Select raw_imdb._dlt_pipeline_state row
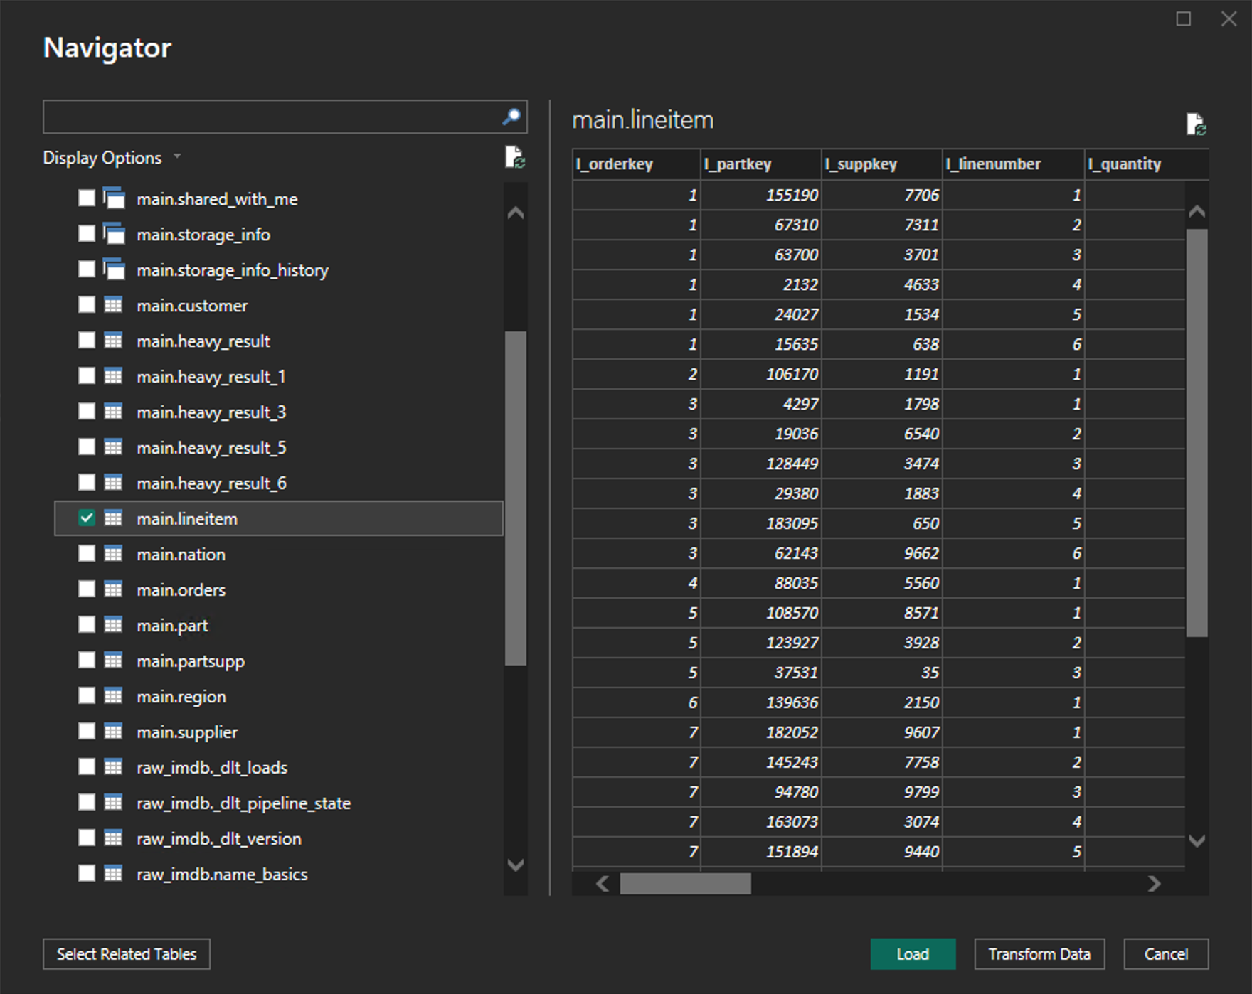This screenshot has height=994, width=1252. tap(279, 803)
